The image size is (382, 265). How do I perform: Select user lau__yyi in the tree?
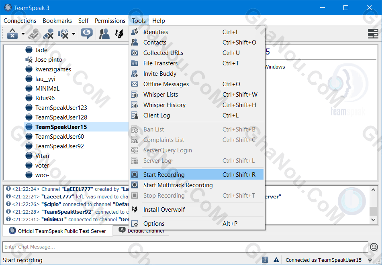pos(45,79)
